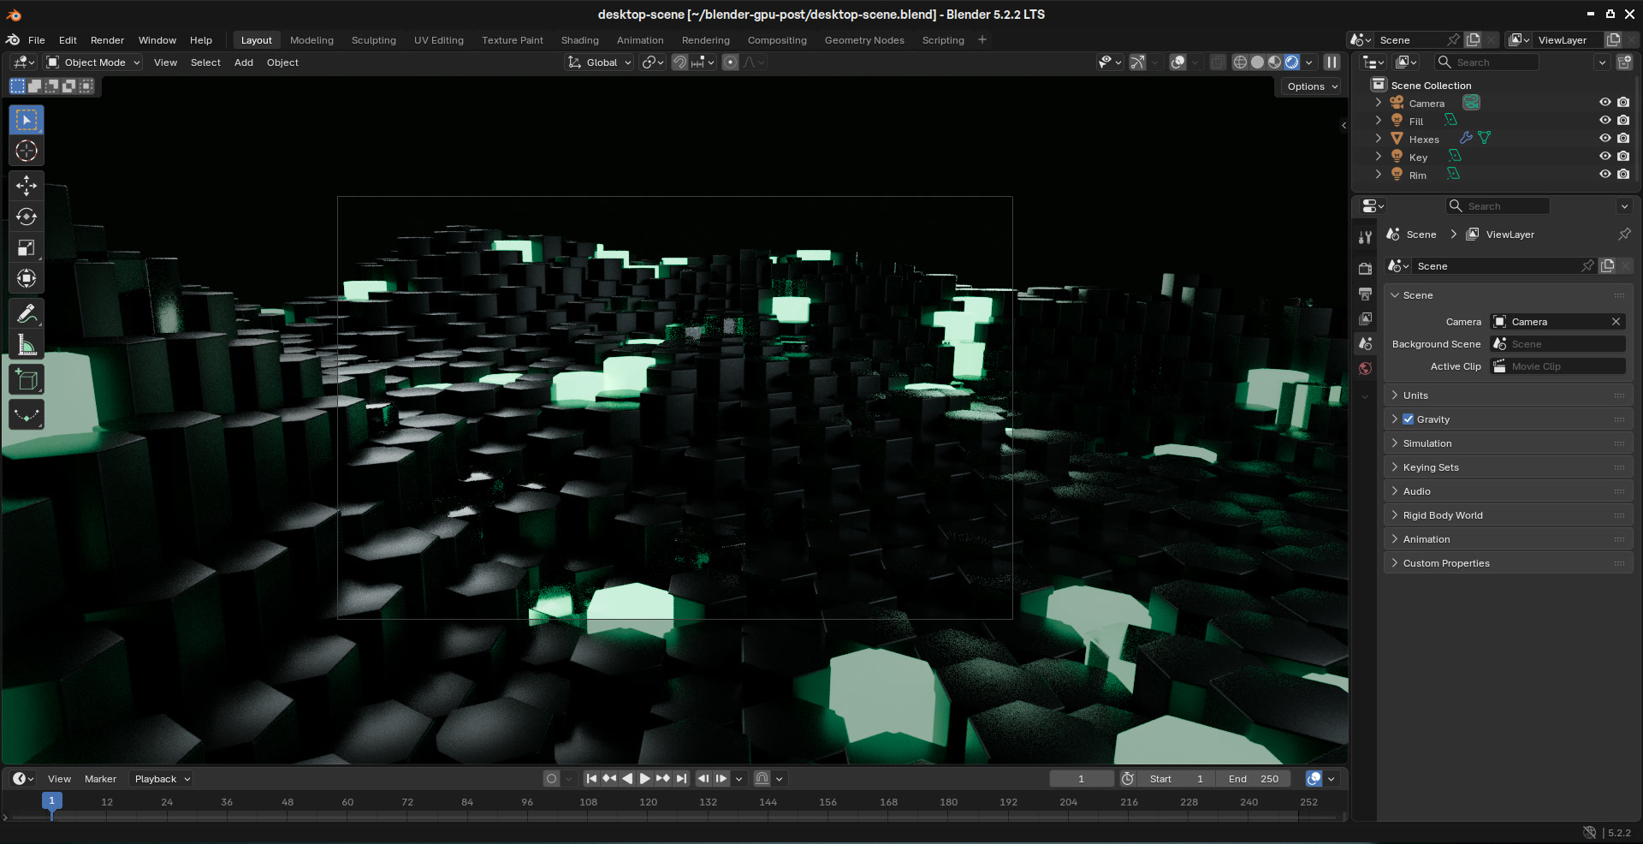Open the viewport Add menu
The image size is (1643, 844).
coord(244,62)
